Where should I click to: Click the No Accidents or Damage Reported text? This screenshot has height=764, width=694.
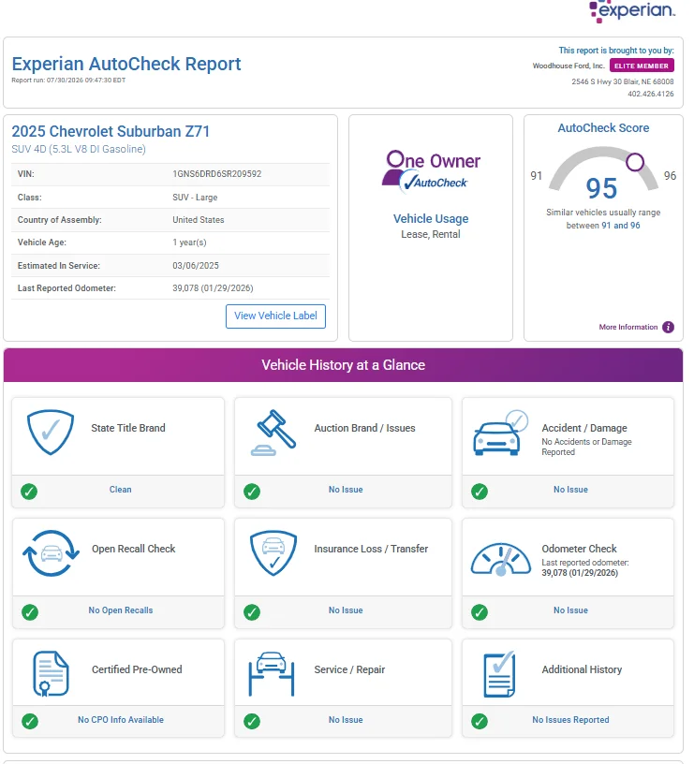[587, 447]
